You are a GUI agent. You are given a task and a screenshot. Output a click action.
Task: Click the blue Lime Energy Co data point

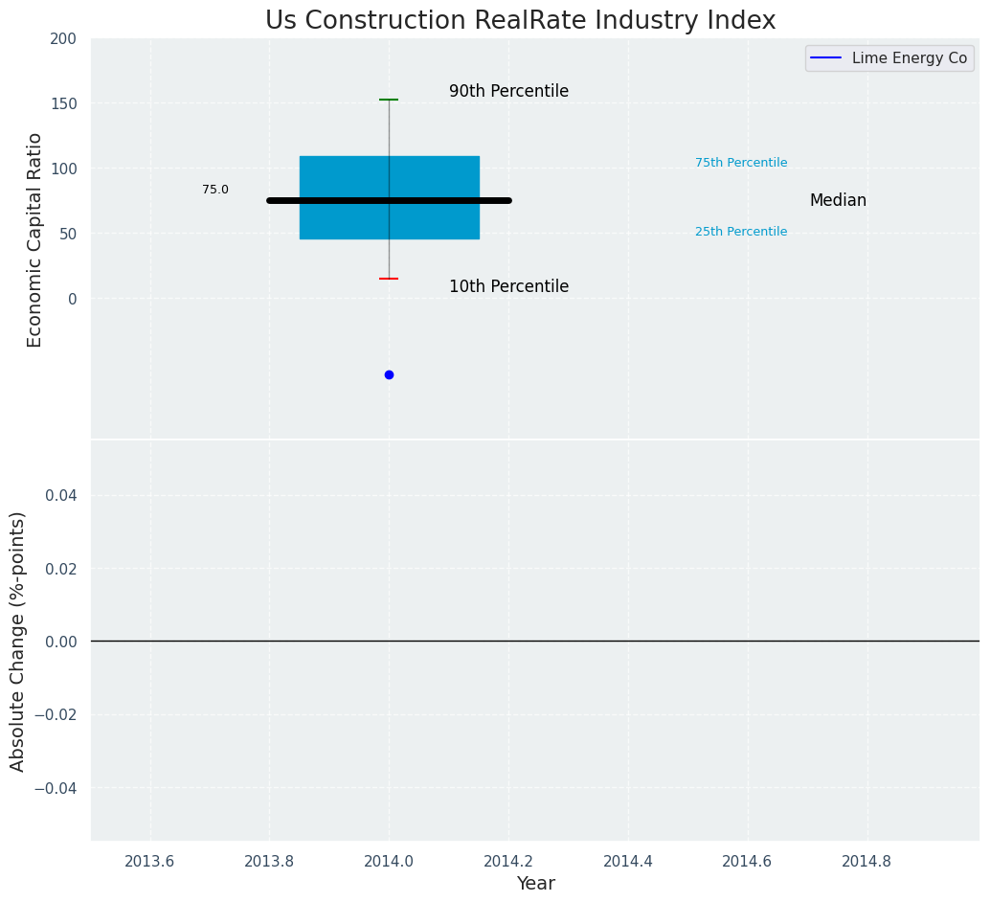pos(389,374)
